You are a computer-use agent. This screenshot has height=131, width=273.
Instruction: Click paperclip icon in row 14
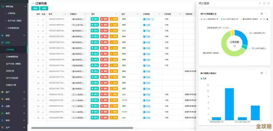[x=43, y=95]
